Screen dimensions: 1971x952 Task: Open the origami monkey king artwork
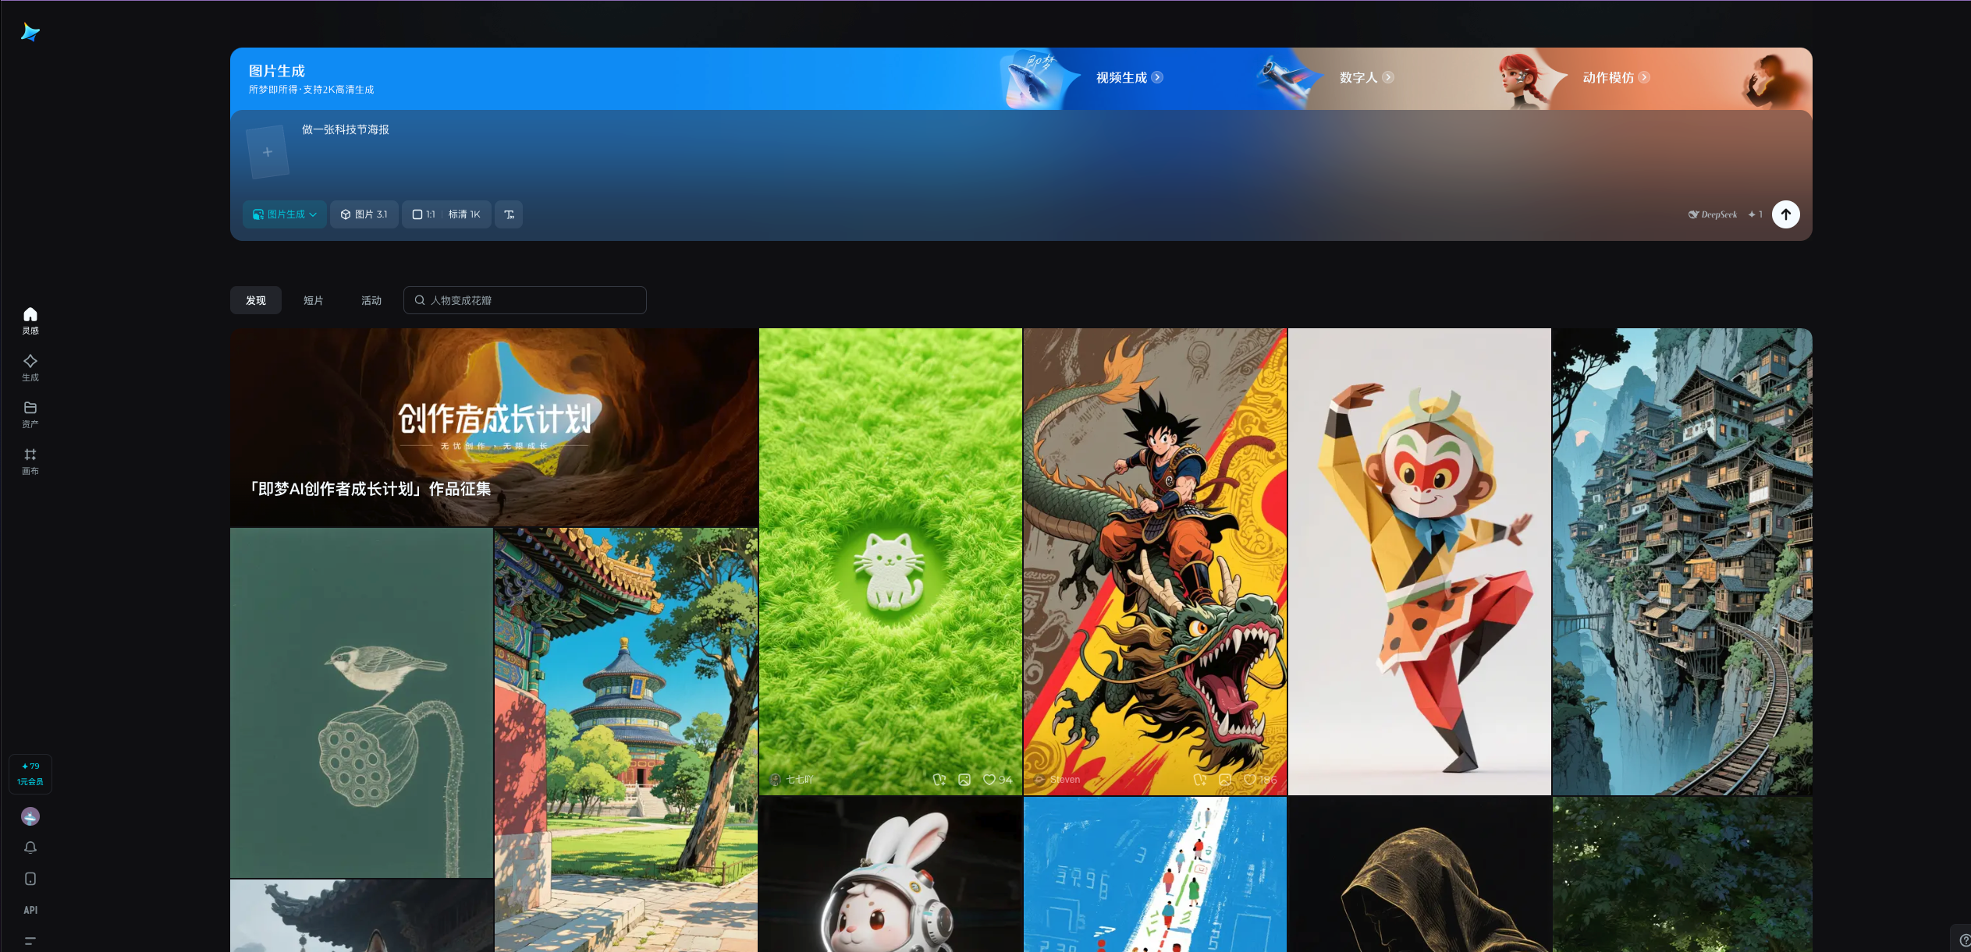pyautogui.click(x=1419, y=561)
